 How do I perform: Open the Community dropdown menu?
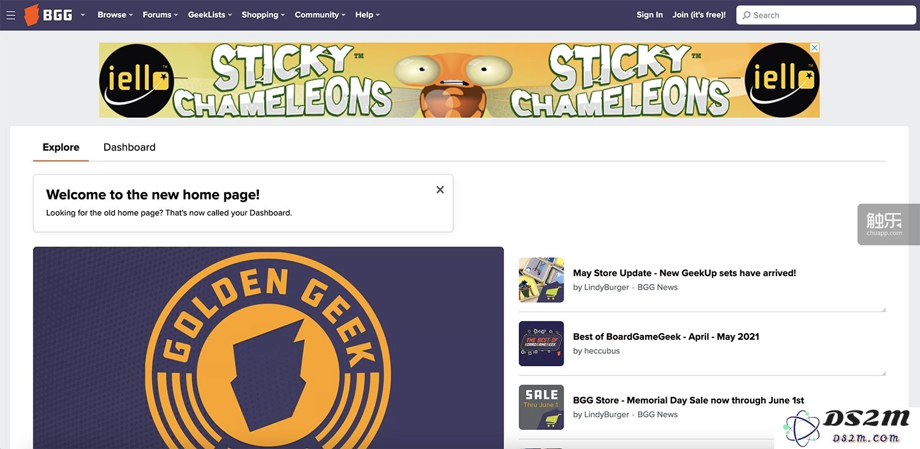[320, 15]
